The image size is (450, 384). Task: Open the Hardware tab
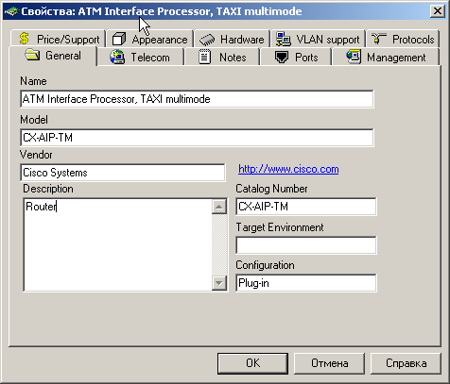(x=232, y=40)
